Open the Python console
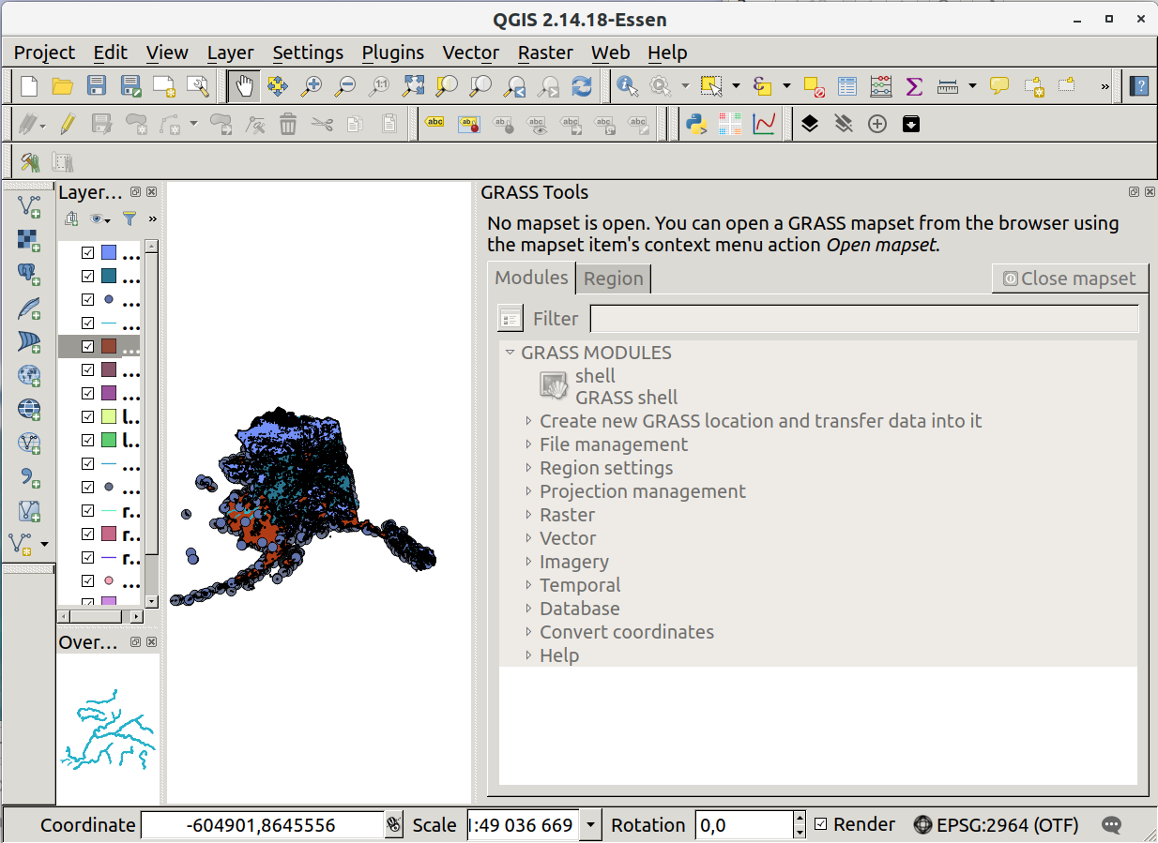Viewport: 1158px width, 843px height. (x=696, y=123)
